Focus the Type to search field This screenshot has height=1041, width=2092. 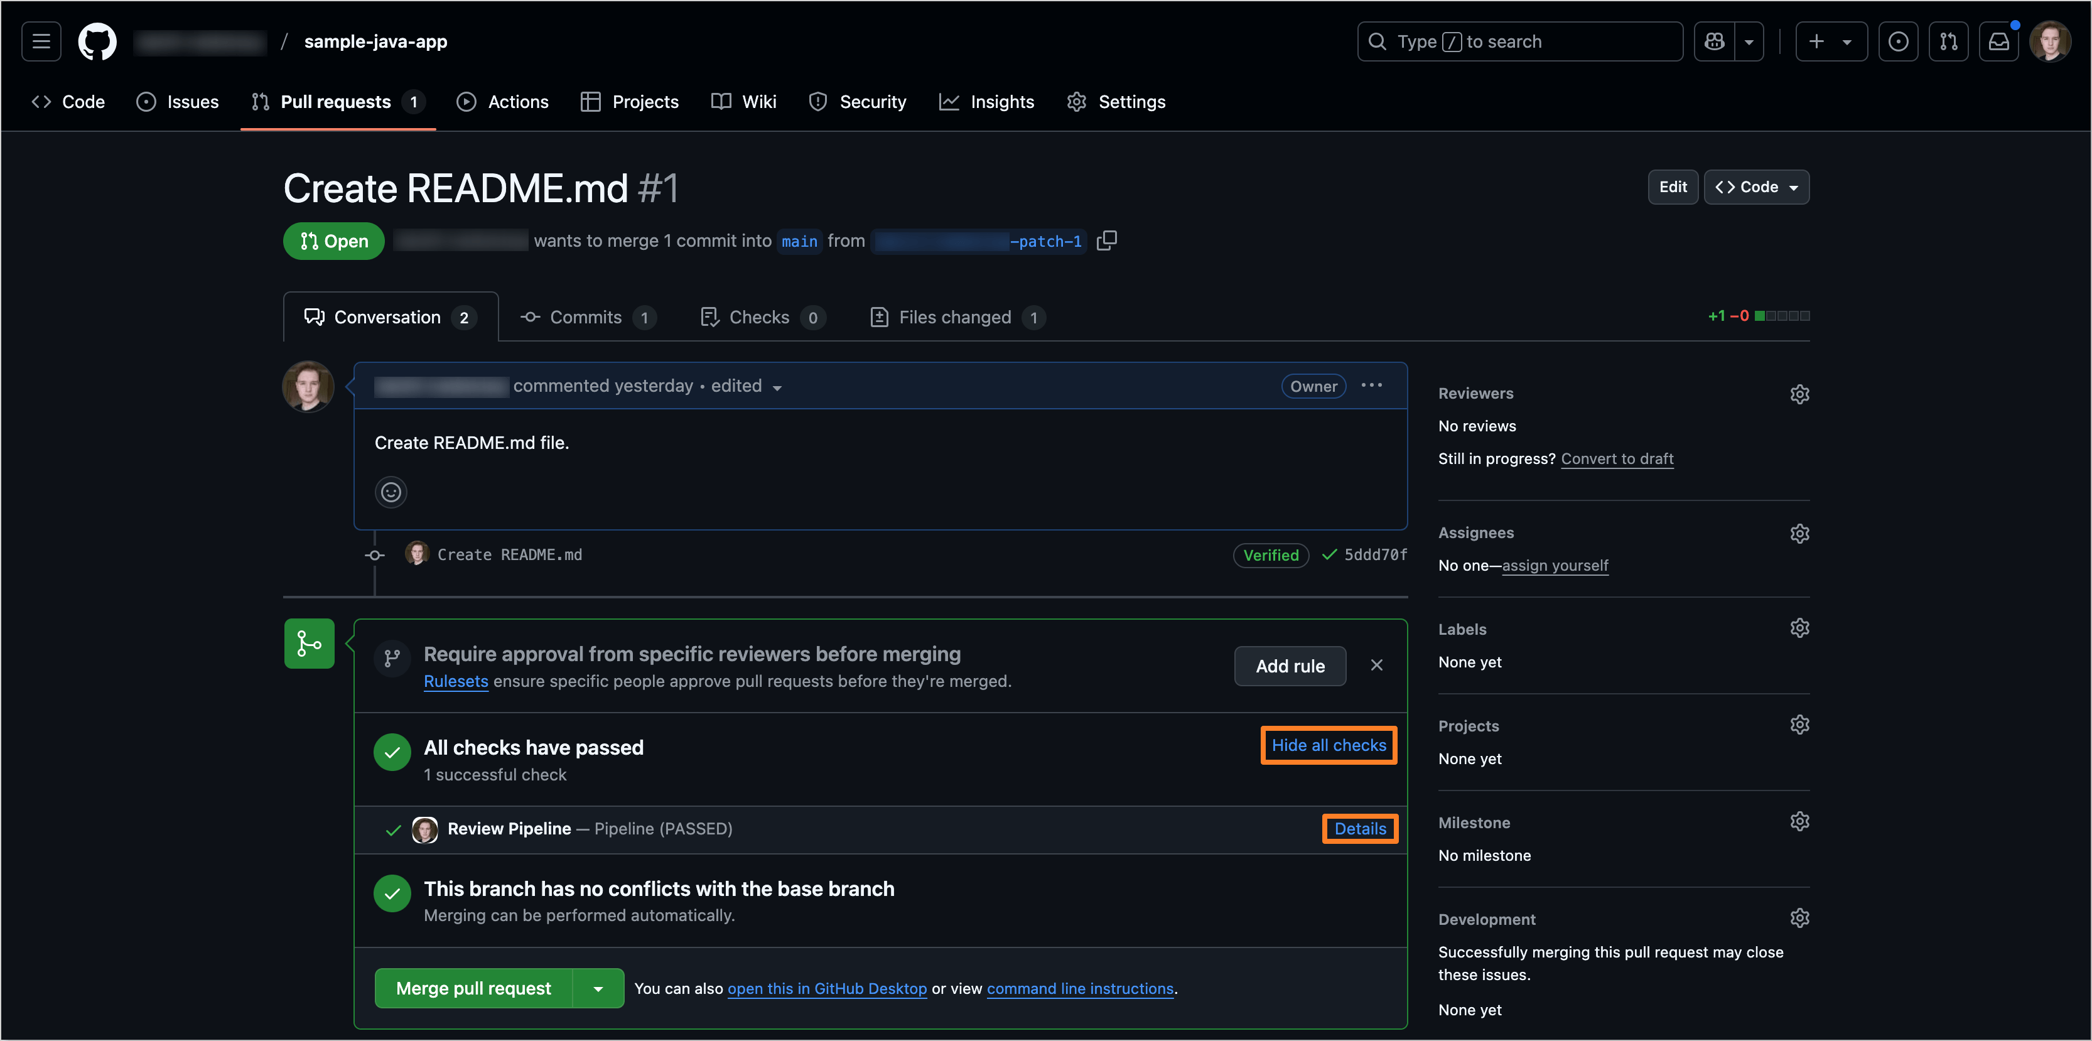(1519, 41)
